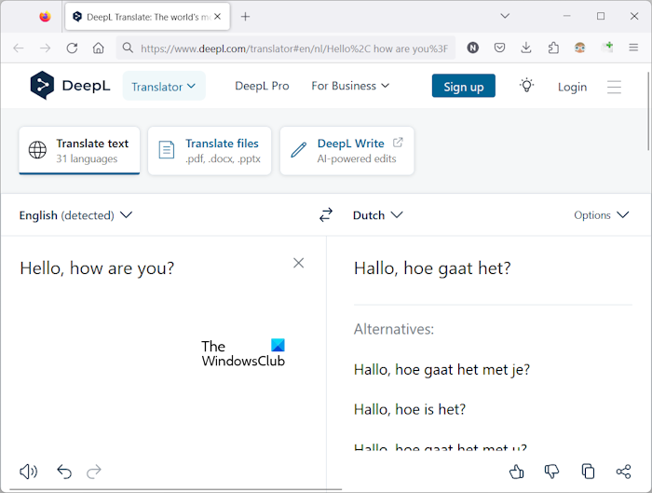Listen to source text with speaker icon
The height and width of the screenshot is (493, 652).
point(29,472)
